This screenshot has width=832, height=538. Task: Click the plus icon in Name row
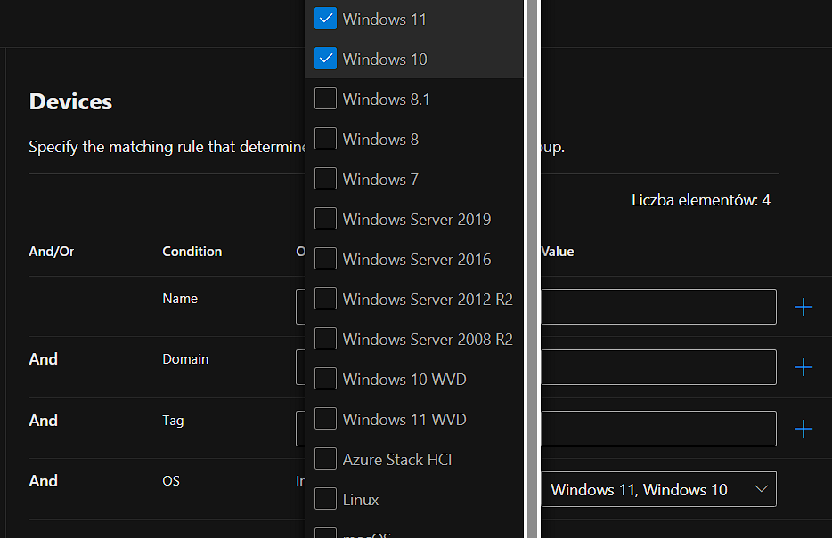tap(803, 308)
